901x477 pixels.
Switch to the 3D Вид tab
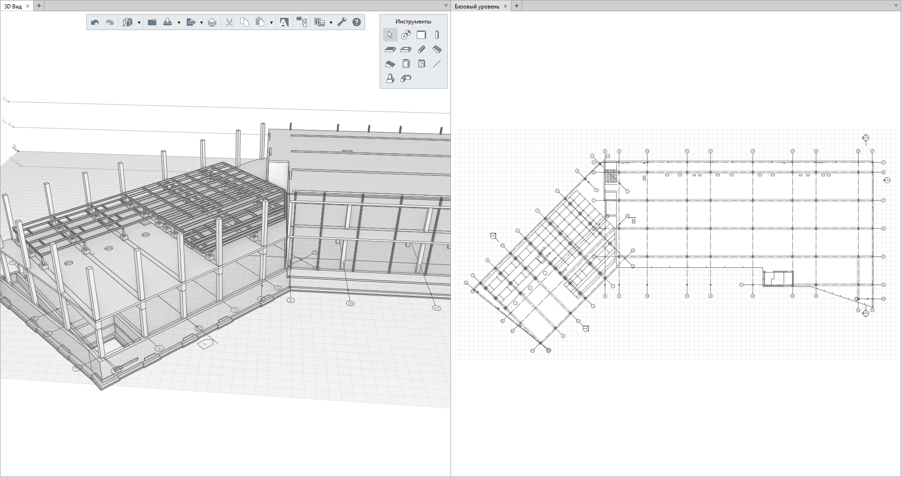tap(13, 6)
